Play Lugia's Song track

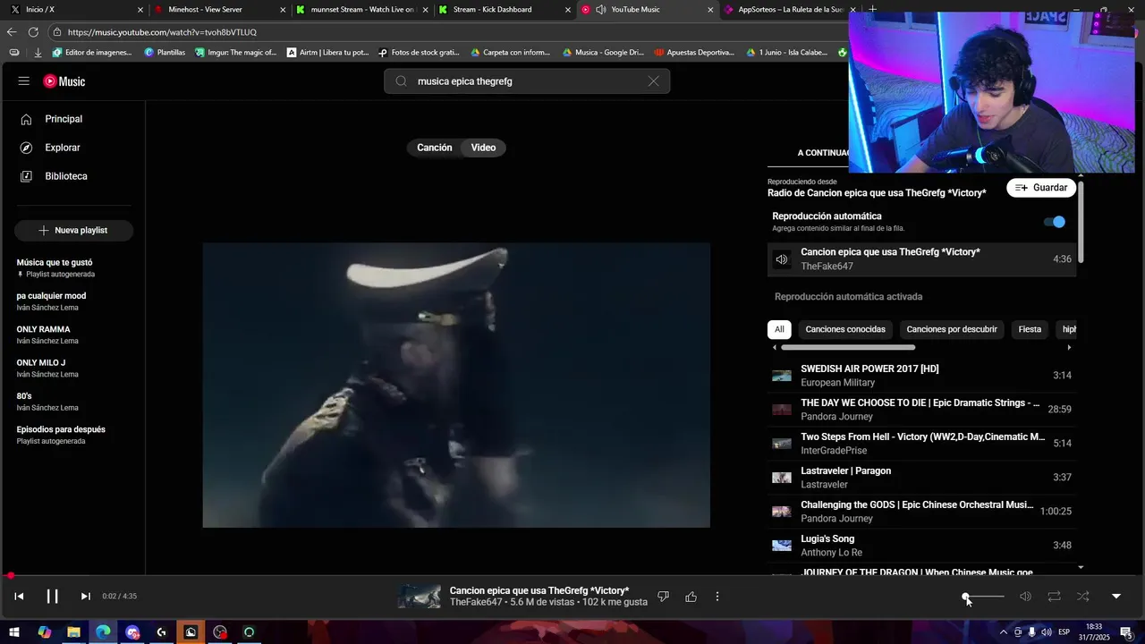point(921,546)
